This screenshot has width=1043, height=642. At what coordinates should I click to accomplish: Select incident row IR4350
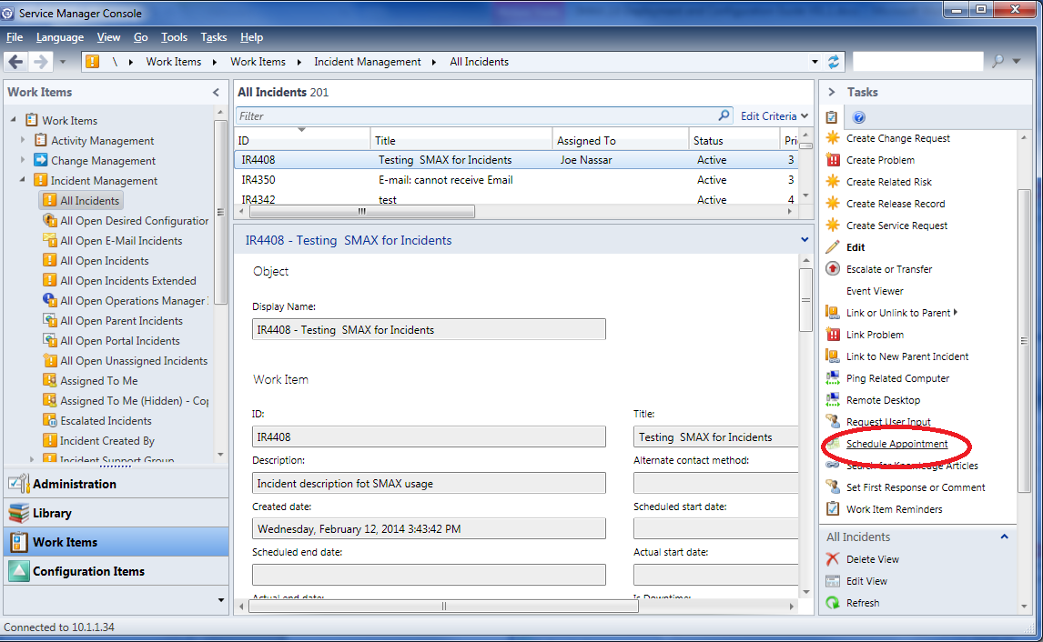click(x=517, y=180)
